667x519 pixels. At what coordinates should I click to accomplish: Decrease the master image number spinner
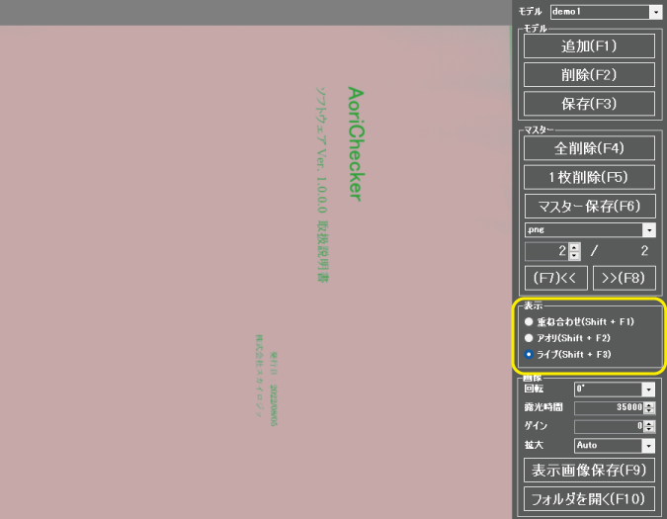click(x=575, y=256)
